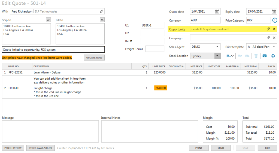Viewport: 279px width, 153px height.
Task: Click the PART NO column header
Action: [19, 66]
